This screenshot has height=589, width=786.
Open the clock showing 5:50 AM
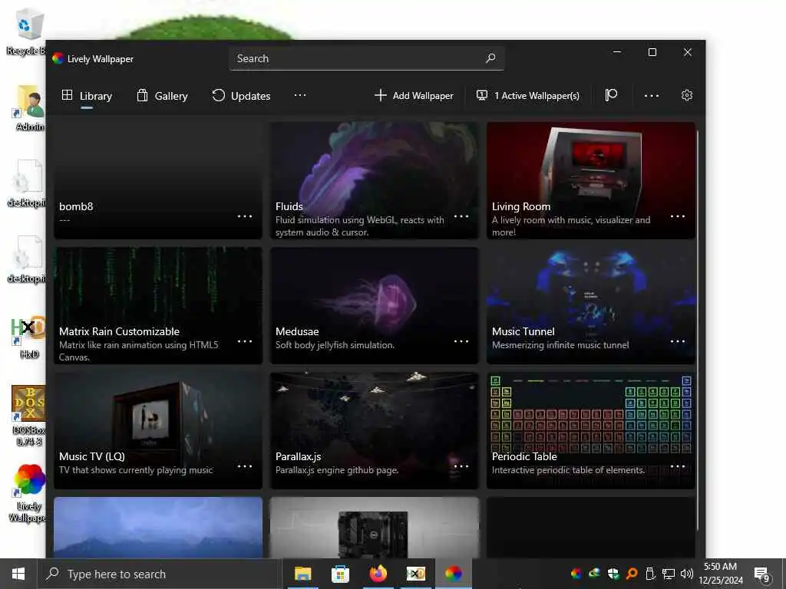(x=720, y=574)
